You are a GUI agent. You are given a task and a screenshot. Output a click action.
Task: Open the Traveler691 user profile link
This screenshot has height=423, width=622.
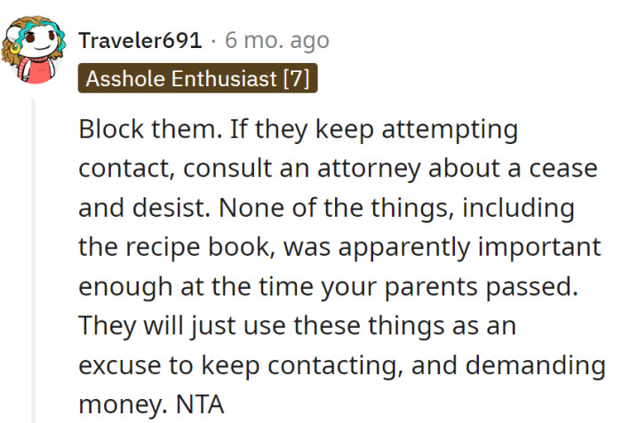[140, 41]
